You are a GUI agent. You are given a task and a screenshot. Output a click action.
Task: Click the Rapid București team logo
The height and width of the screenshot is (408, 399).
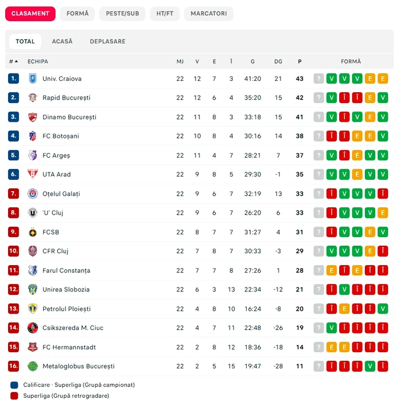(32, 98)
